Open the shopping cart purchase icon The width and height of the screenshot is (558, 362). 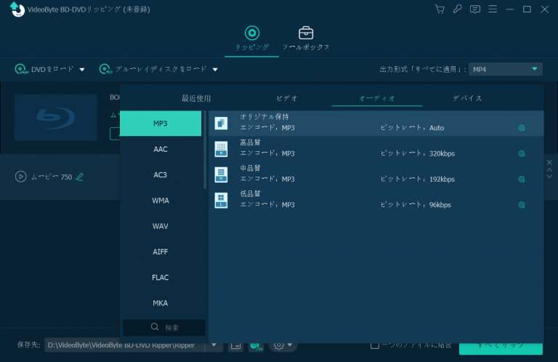440,9
